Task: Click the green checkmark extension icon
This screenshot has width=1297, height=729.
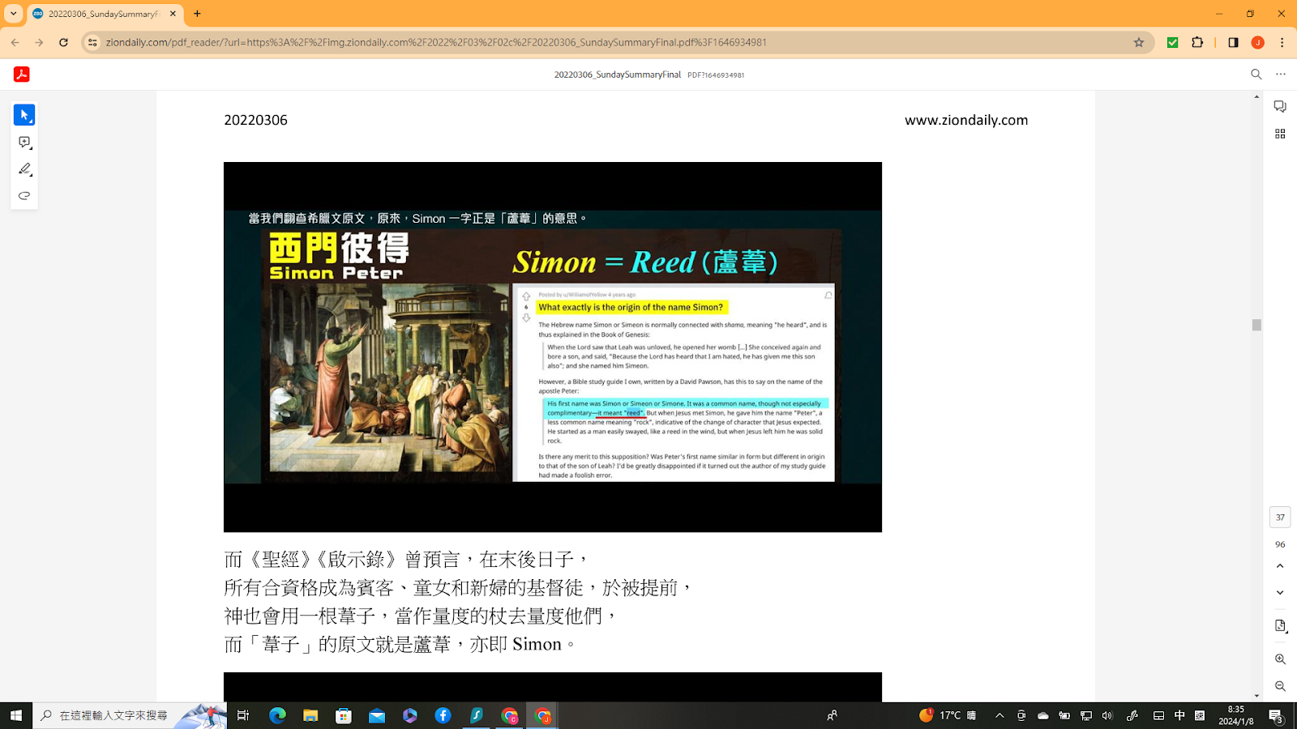Action: (1172, 42)
